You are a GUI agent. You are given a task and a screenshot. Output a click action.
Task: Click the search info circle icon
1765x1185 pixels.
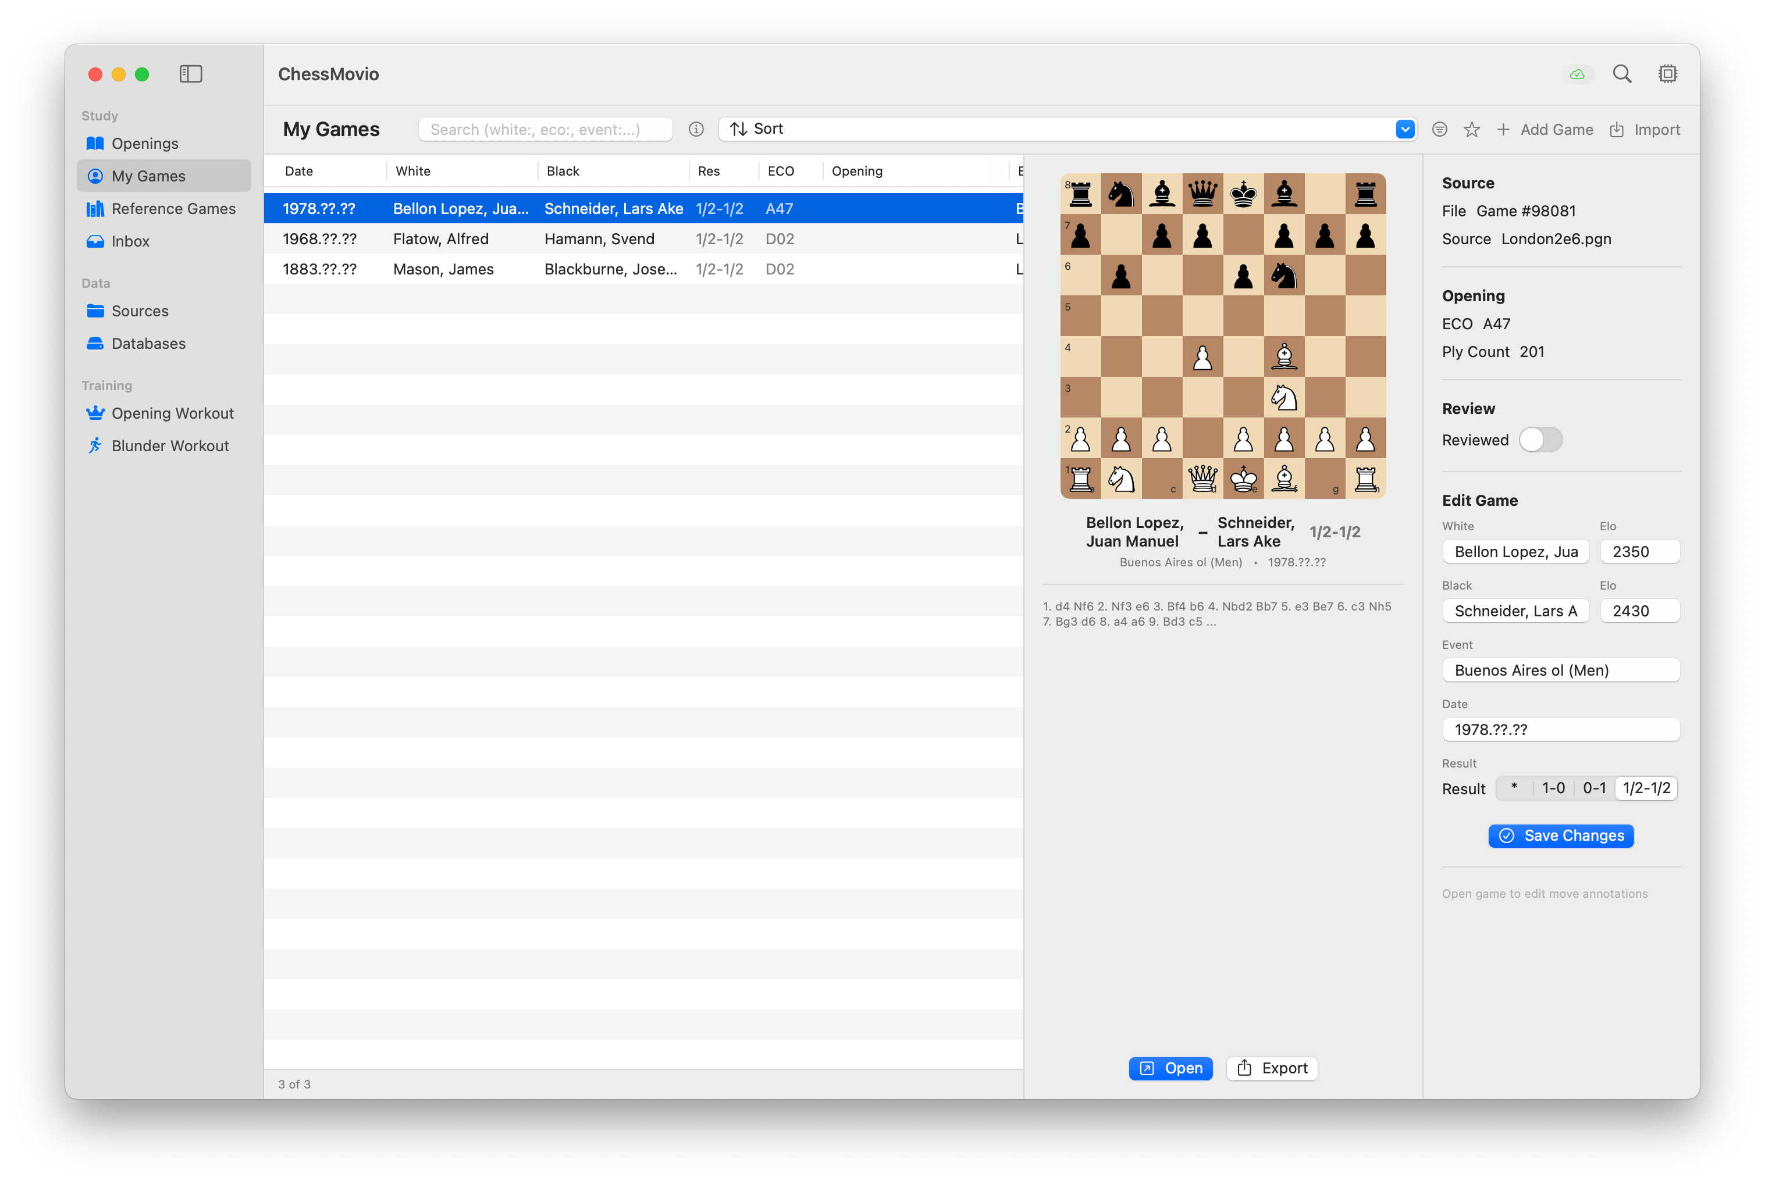[x=696, y=129]
